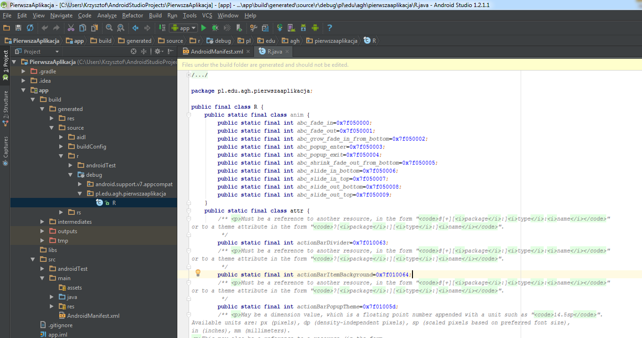Click the Save All toolbar icon

pos(18,28)
